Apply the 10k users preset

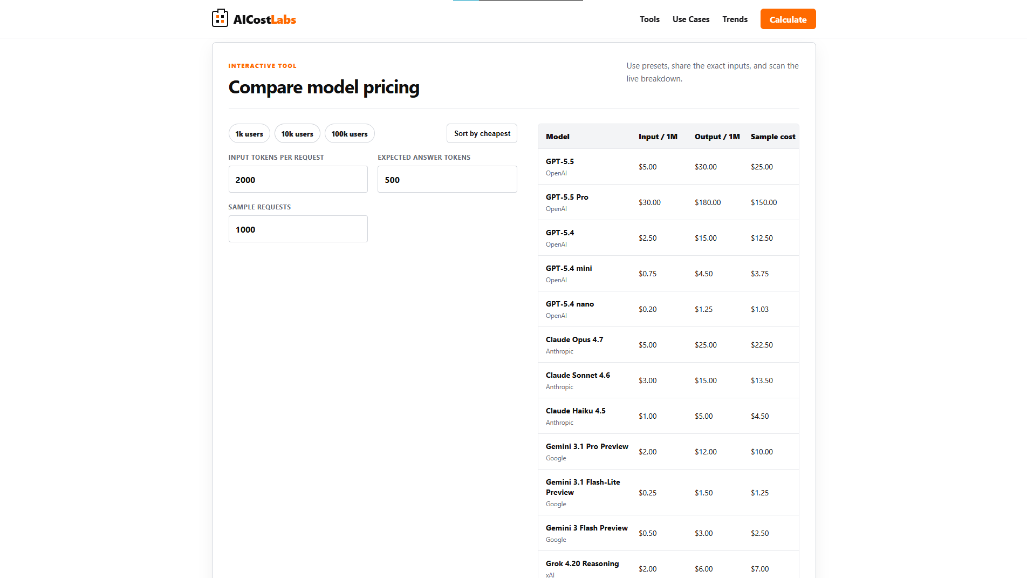pos(297,134)
